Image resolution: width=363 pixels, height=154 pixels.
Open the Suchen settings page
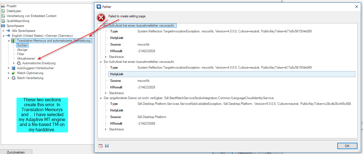pyautogui.click(x=22, y=45)
